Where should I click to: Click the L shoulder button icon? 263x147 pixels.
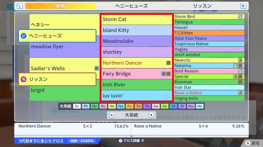(20, 6)
